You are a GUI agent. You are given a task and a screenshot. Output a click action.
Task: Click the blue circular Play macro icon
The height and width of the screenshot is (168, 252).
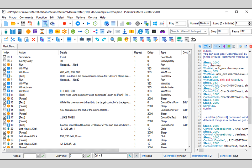(78, 23)
